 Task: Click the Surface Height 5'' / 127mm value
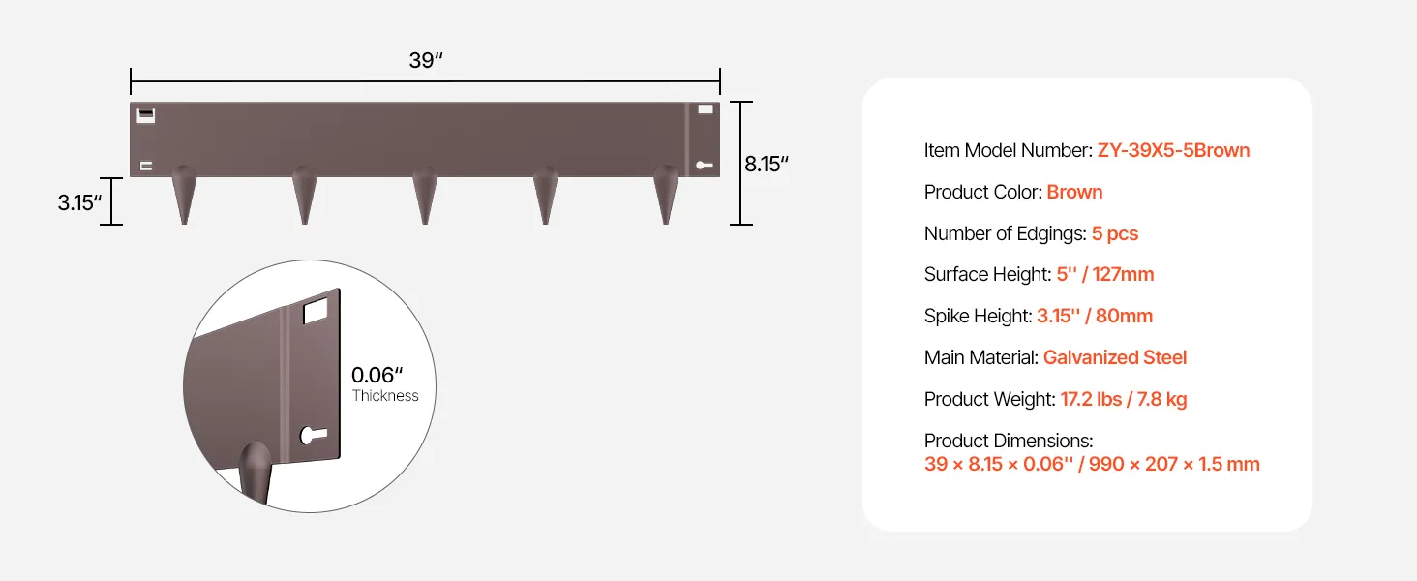tap(1105, 274)
